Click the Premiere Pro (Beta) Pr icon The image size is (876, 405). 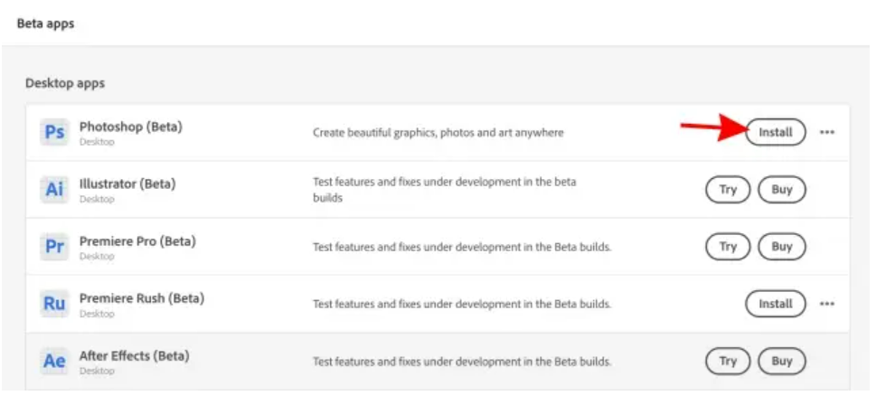point(54,247)
